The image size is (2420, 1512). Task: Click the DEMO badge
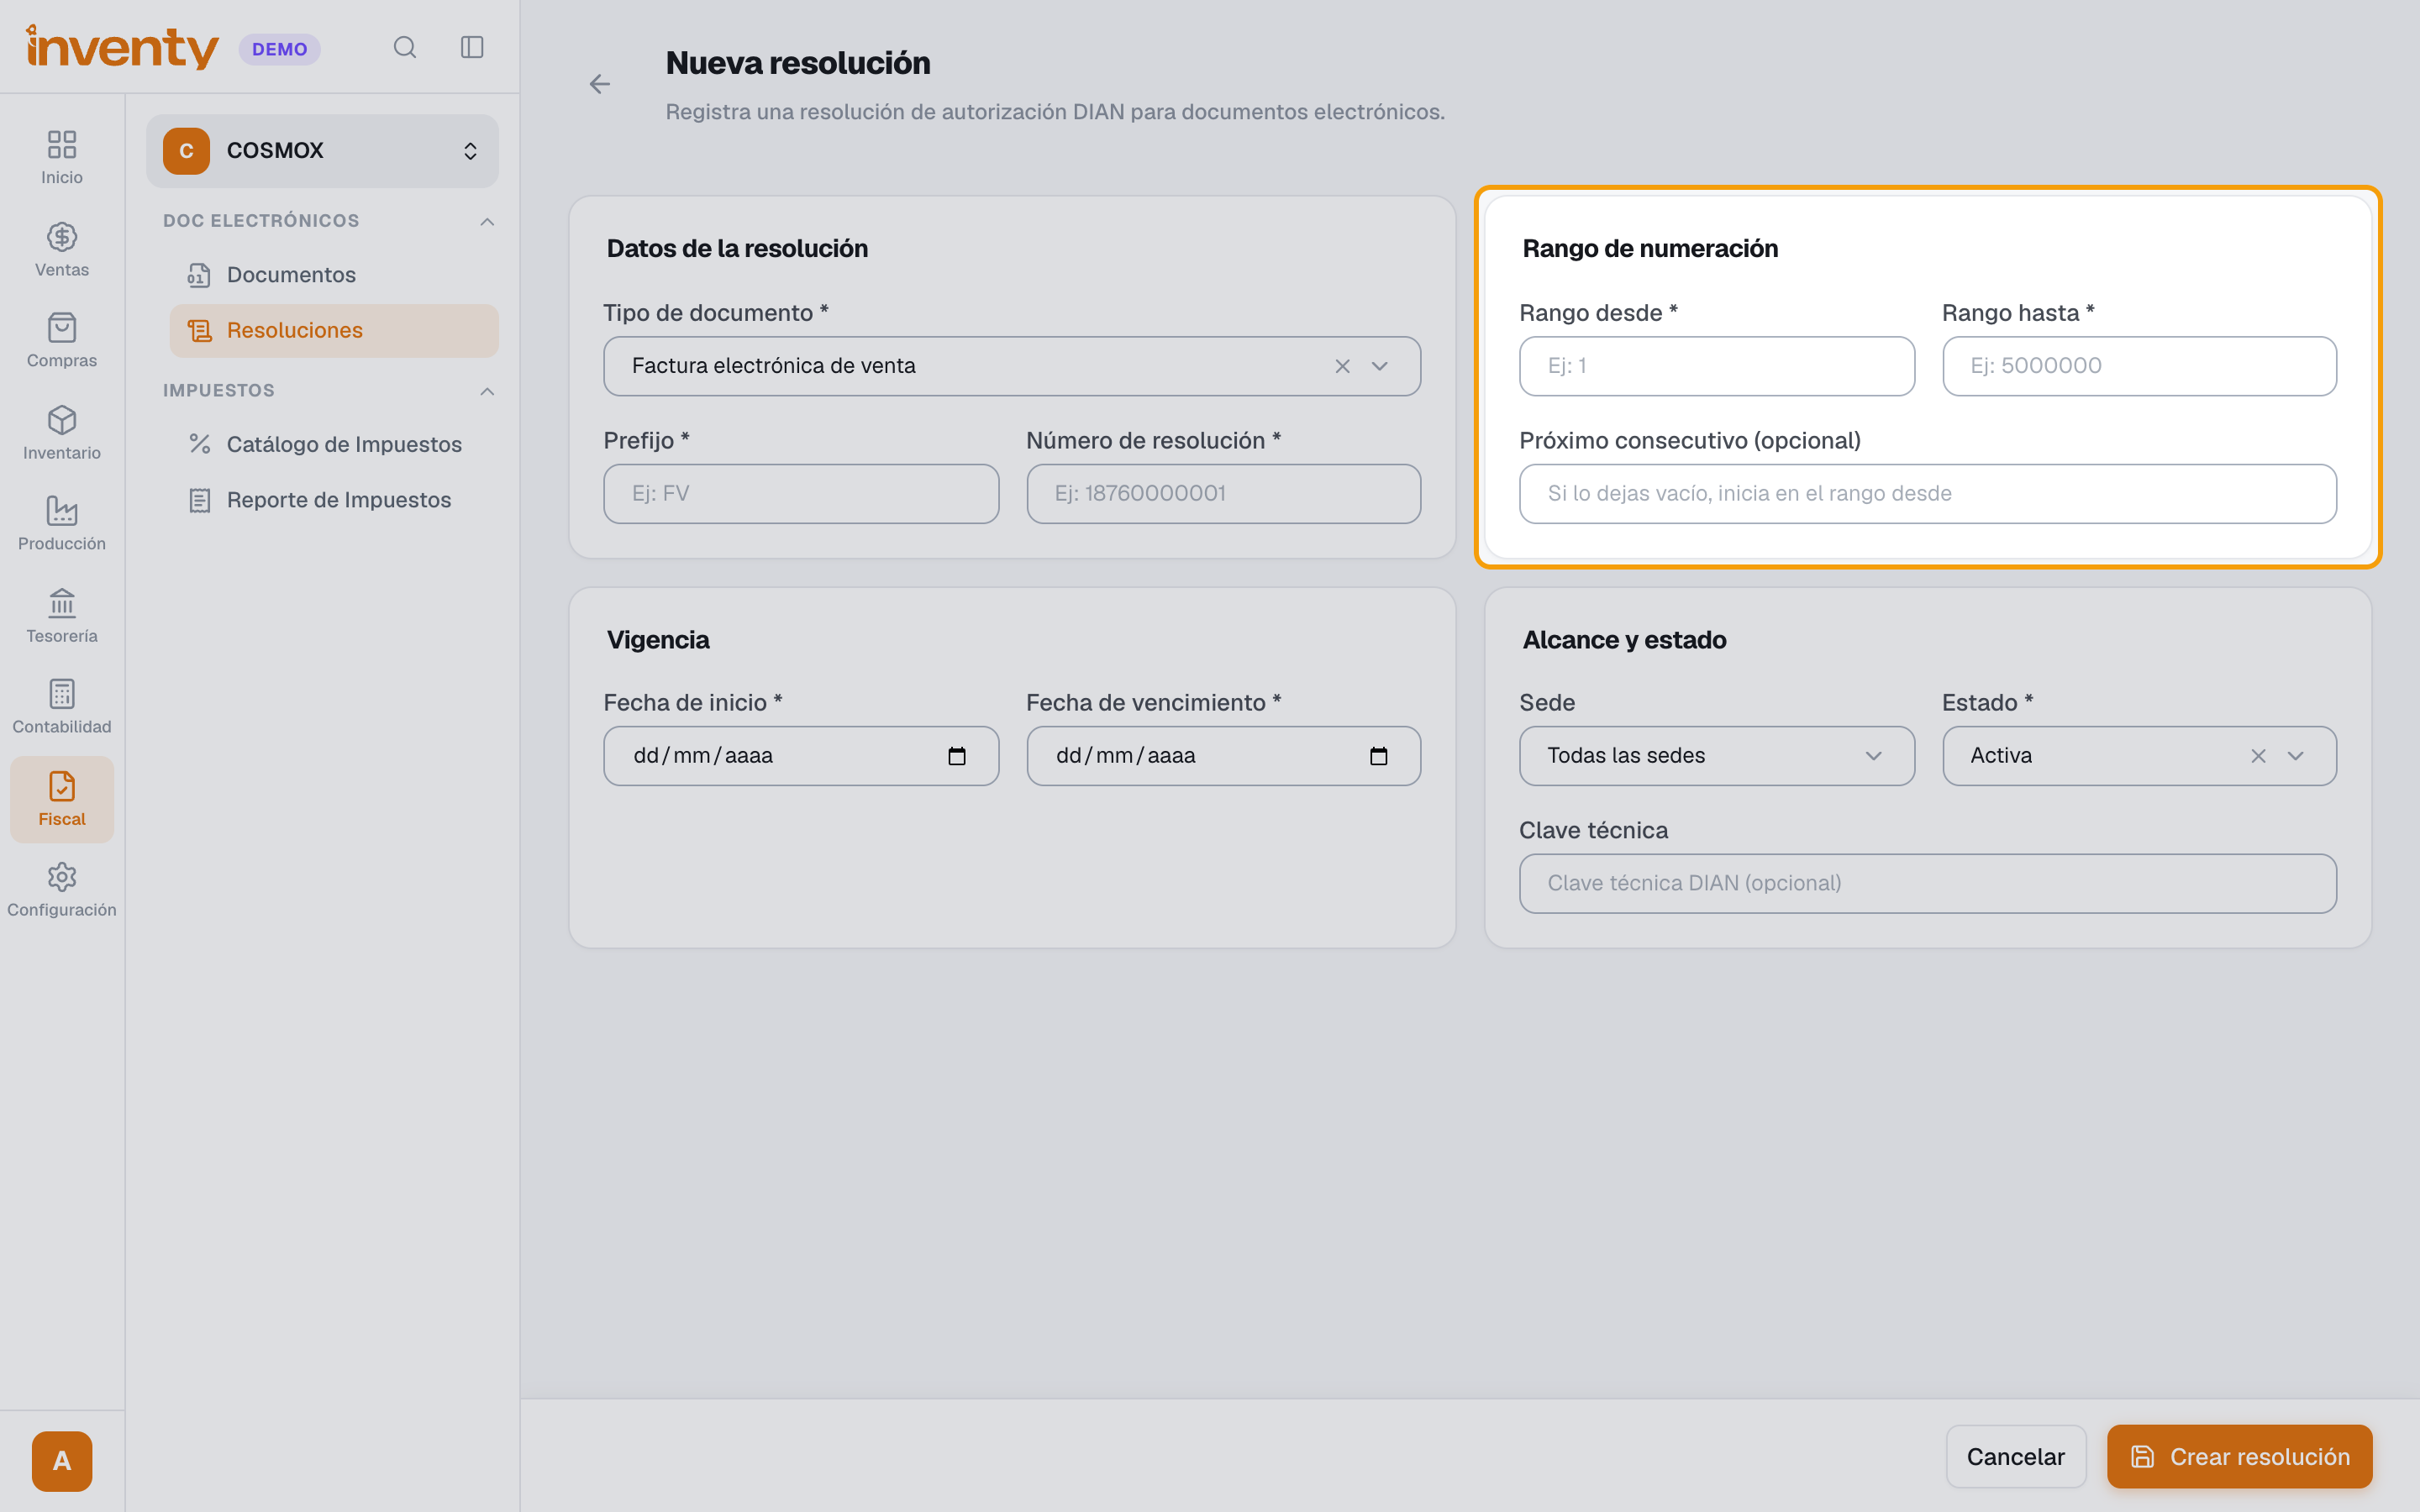click(x=279, y=49)
